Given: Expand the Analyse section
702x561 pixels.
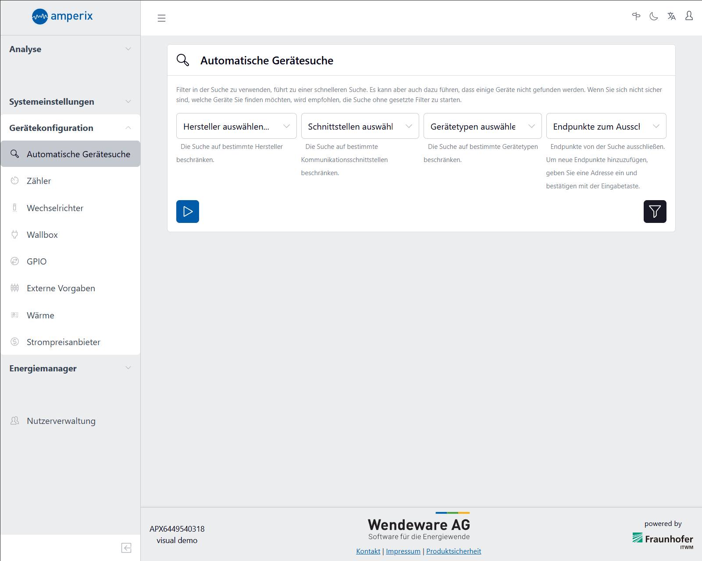Looking at the screenshot, I should pyautogui.click(x=70, y=49).
